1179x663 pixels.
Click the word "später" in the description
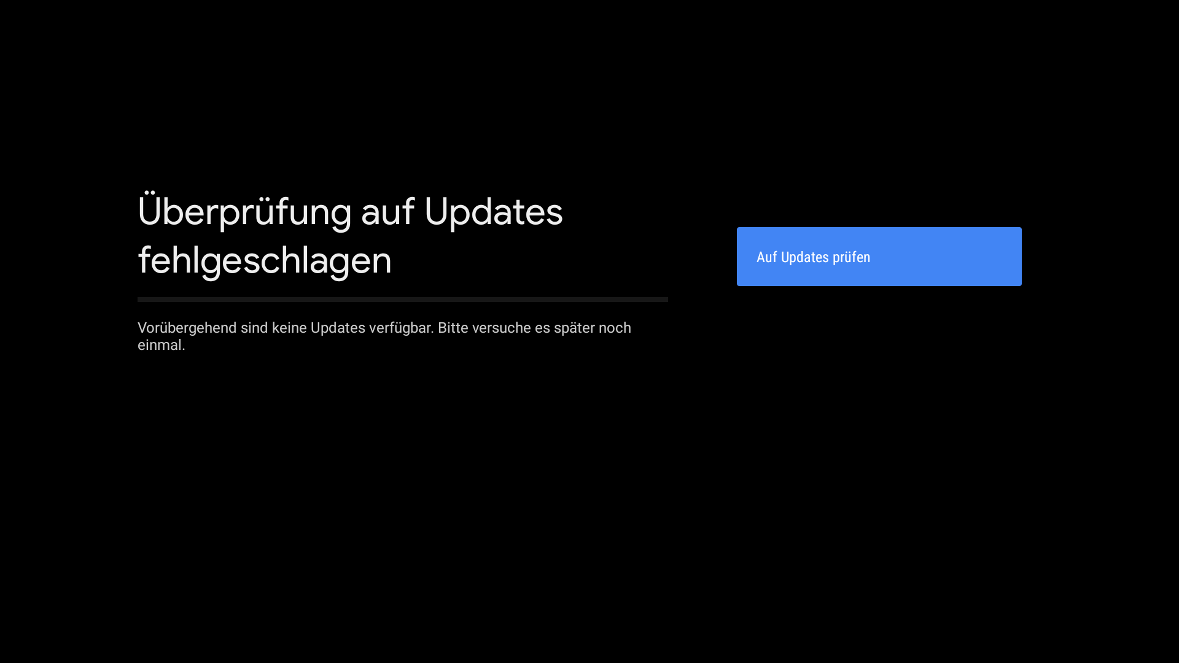[x=574, y=328]
